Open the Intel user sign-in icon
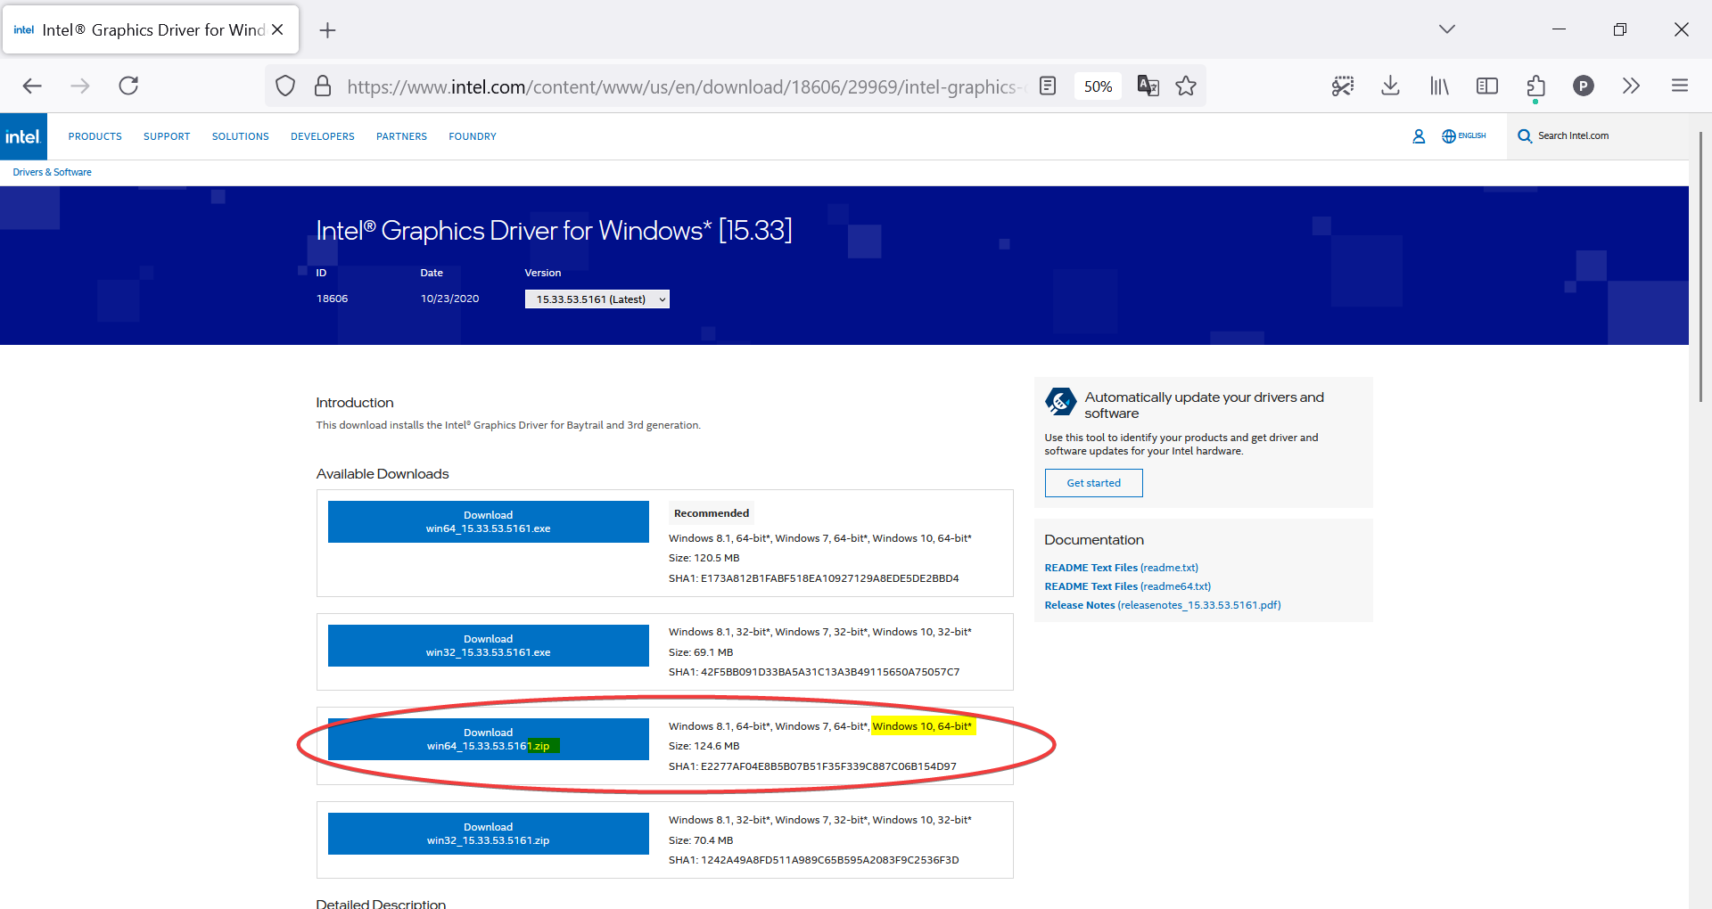 (1419, 136)
